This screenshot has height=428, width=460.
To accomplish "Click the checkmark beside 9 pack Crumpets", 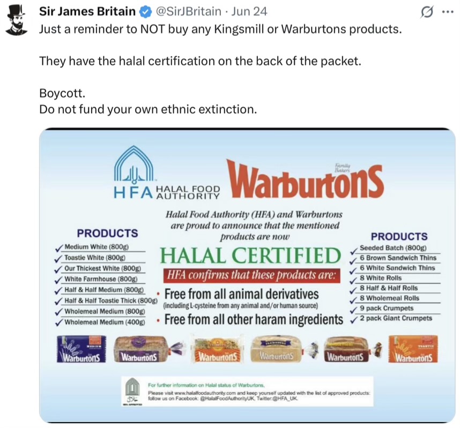I will click(x=354, y=310).
